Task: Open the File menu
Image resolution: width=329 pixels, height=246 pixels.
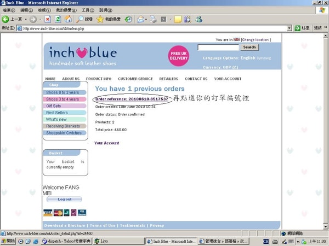Action: click(x=9, y=10)
